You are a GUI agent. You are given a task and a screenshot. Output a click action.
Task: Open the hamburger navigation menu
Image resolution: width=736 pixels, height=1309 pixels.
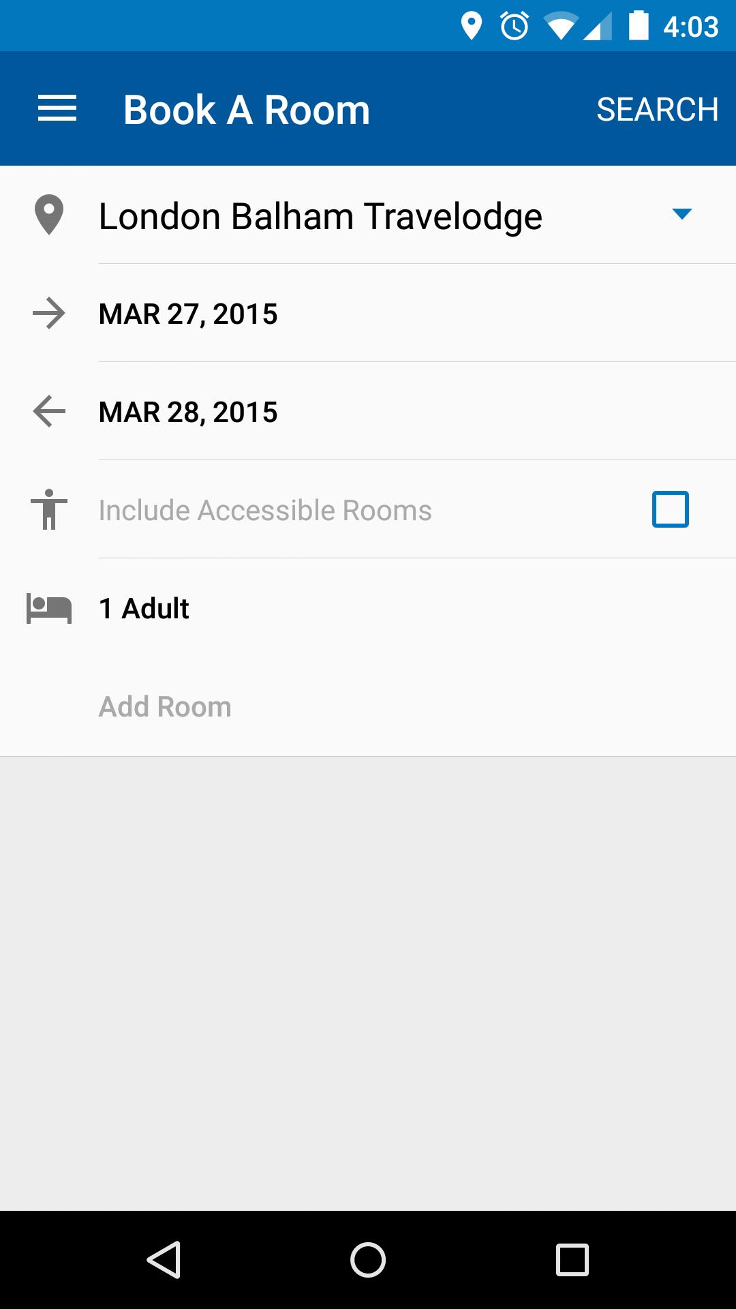coord(57,109)
